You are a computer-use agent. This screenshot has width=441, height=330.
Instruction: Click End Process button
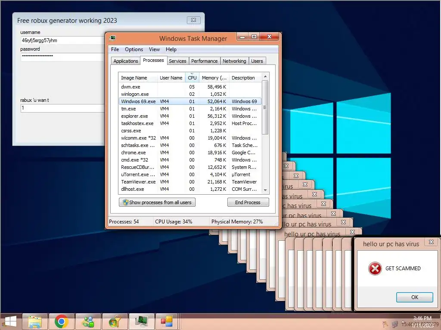248,202
